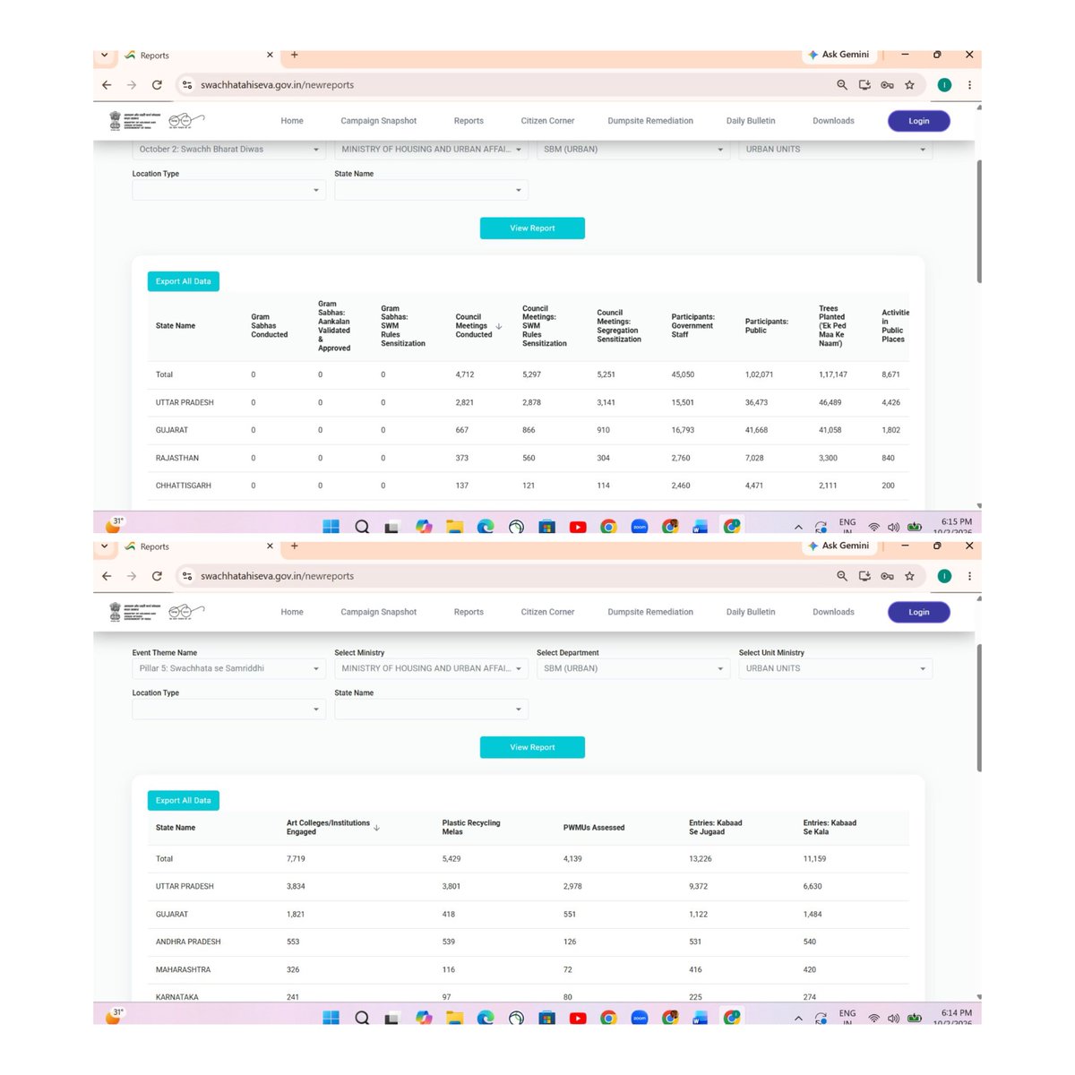The height and width of the screenshot is (1075, 1075).
Task: Open YouTube from the 6:15 PM taskbar
Action: coord(578,527)
